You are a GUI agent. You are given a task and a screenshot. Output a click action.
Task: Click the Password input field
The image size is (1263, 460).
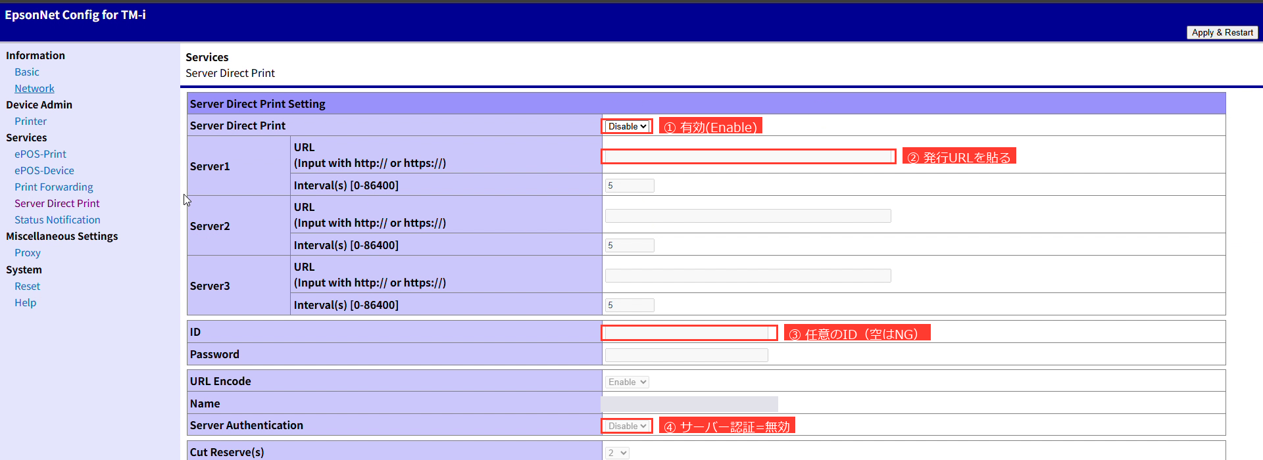(686, 355)
